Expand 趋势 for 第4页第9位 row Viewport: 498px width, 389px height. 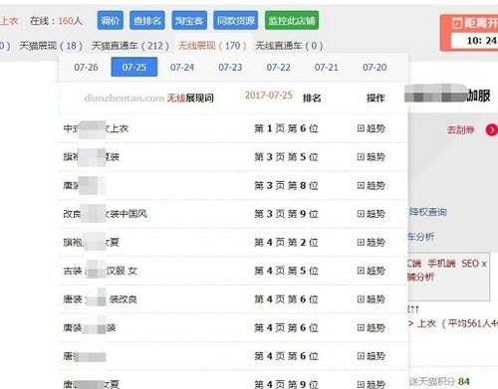(x=372, y=384)
